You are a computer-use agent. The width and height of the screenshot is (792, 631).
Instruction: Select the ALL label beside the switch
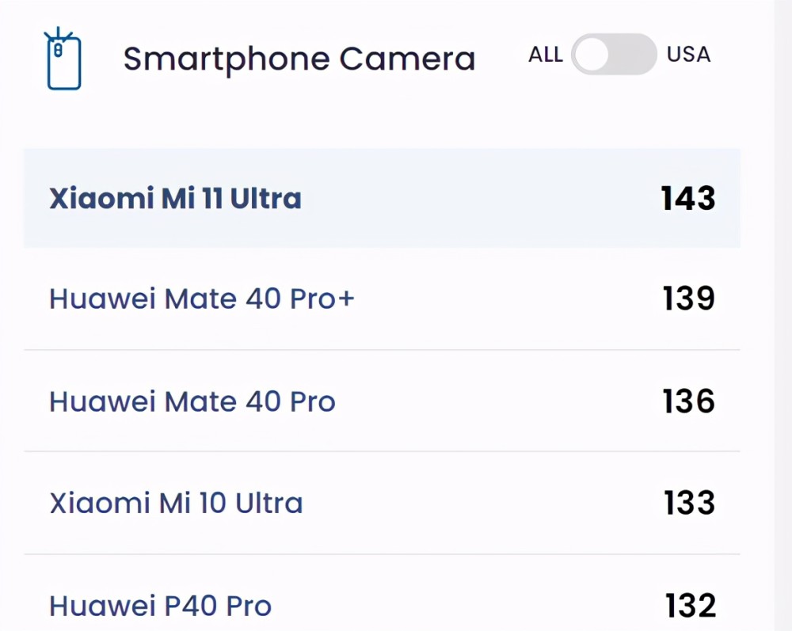tap(546, 55)
